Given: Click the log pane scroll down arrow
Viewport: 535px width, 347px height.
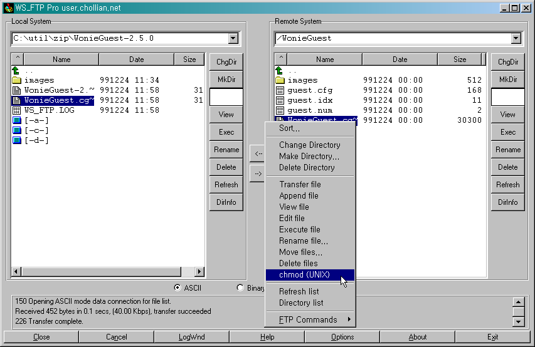Looking at the screenshot, I should tap(518, 321).
